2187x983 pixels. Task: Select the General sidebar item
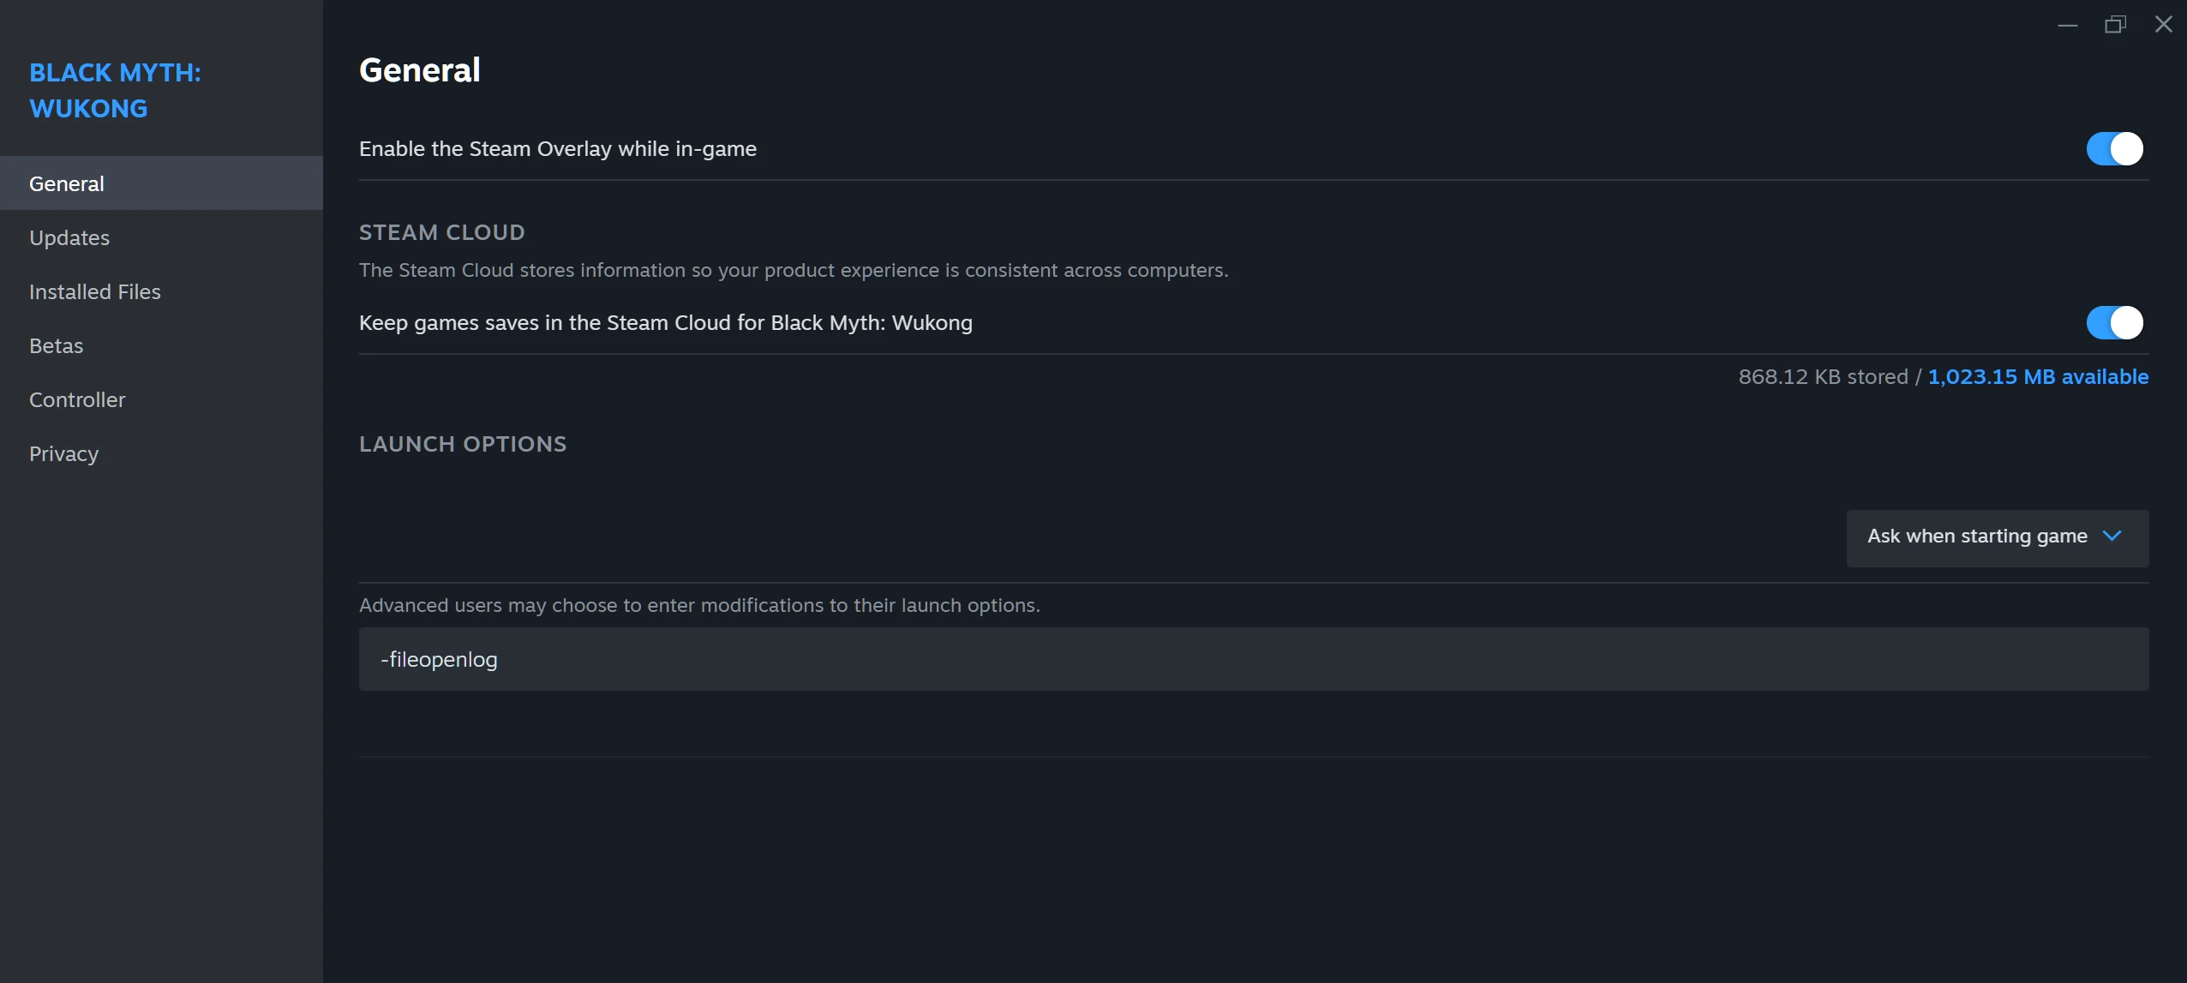pos(161,183)
